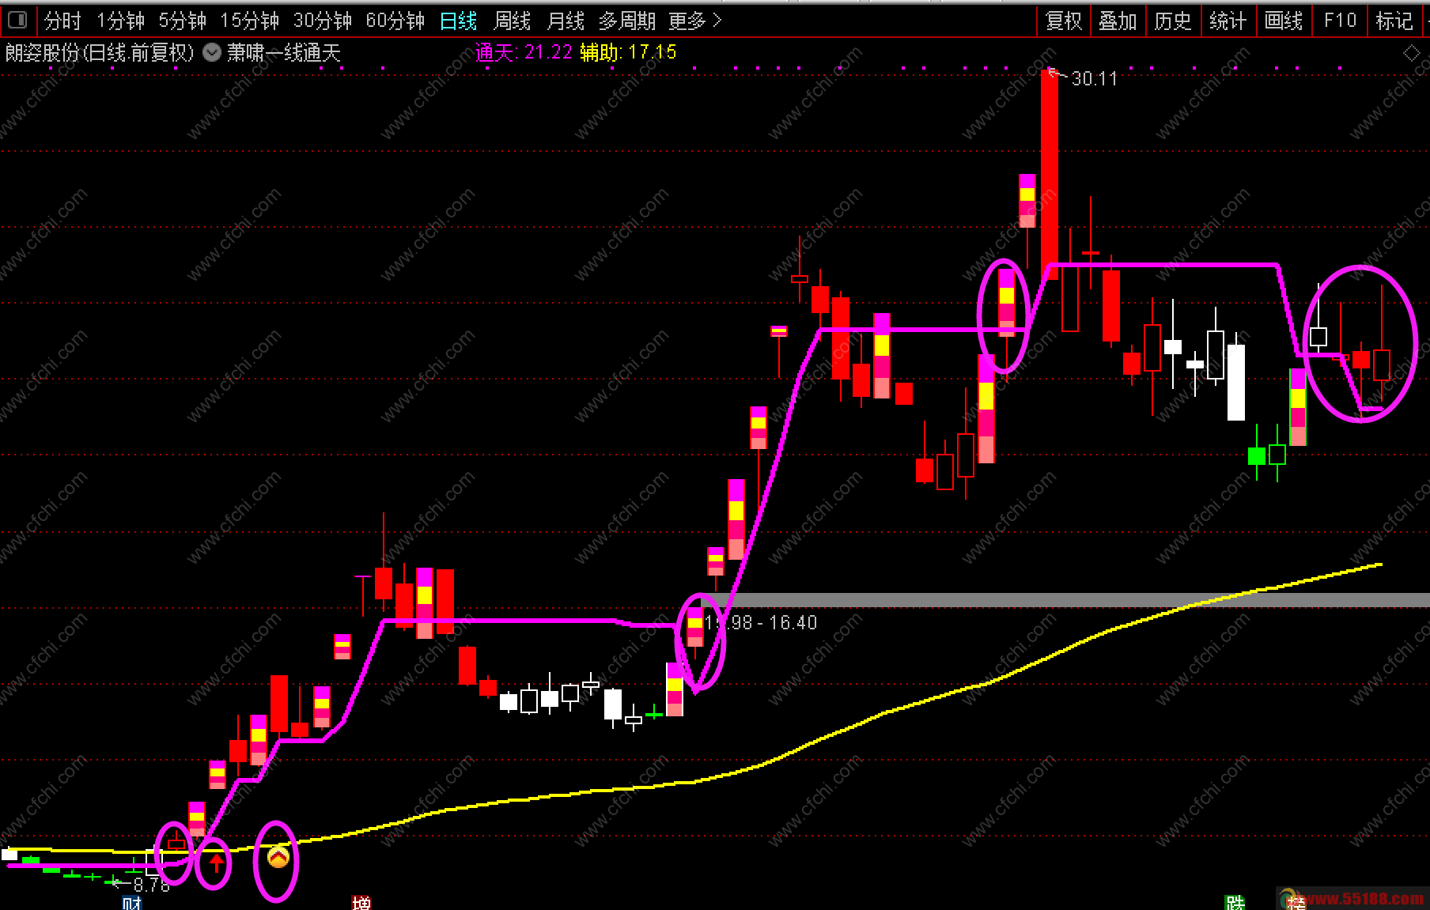Activate the 画线 drawing tools button
This screenshot has width=1430, height=910.
[1284, 21]
